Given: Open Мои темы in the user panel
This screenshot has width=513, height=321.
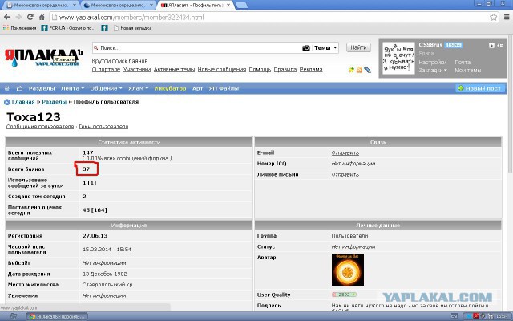Looking at the screenshot, I should (x=468, y=71).
